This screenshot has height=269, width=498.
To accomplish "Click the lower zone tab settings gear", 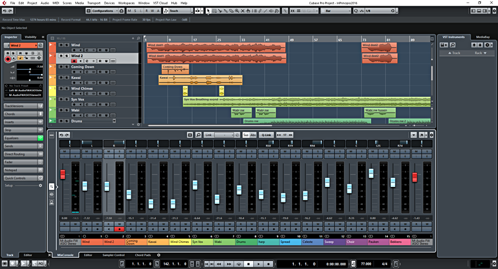I will tap(159, 255).
